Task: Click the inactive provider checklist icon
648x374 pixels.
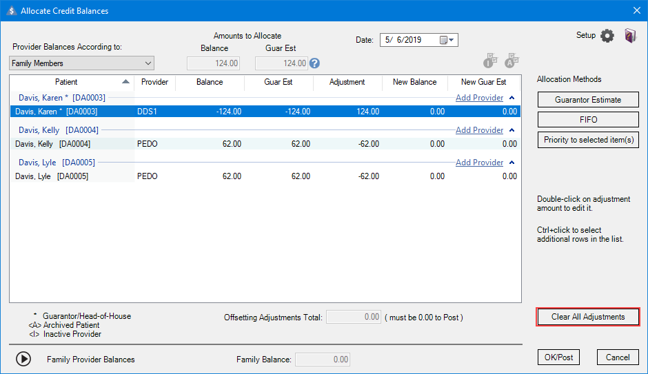Action: tap(490, 61)
